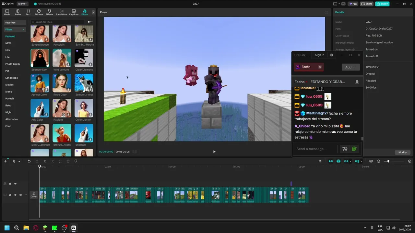415x233 pixels.
Task: Start voiceover recording with the microphone icon
Action: click(x=320, y=161)
